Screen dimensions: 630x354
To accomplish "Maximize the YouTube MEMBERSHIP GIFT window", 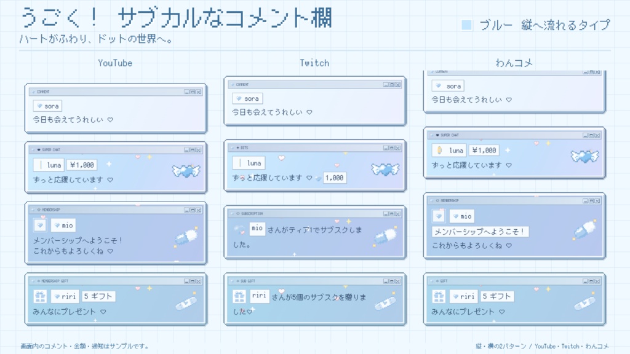I will click(193, 281).
